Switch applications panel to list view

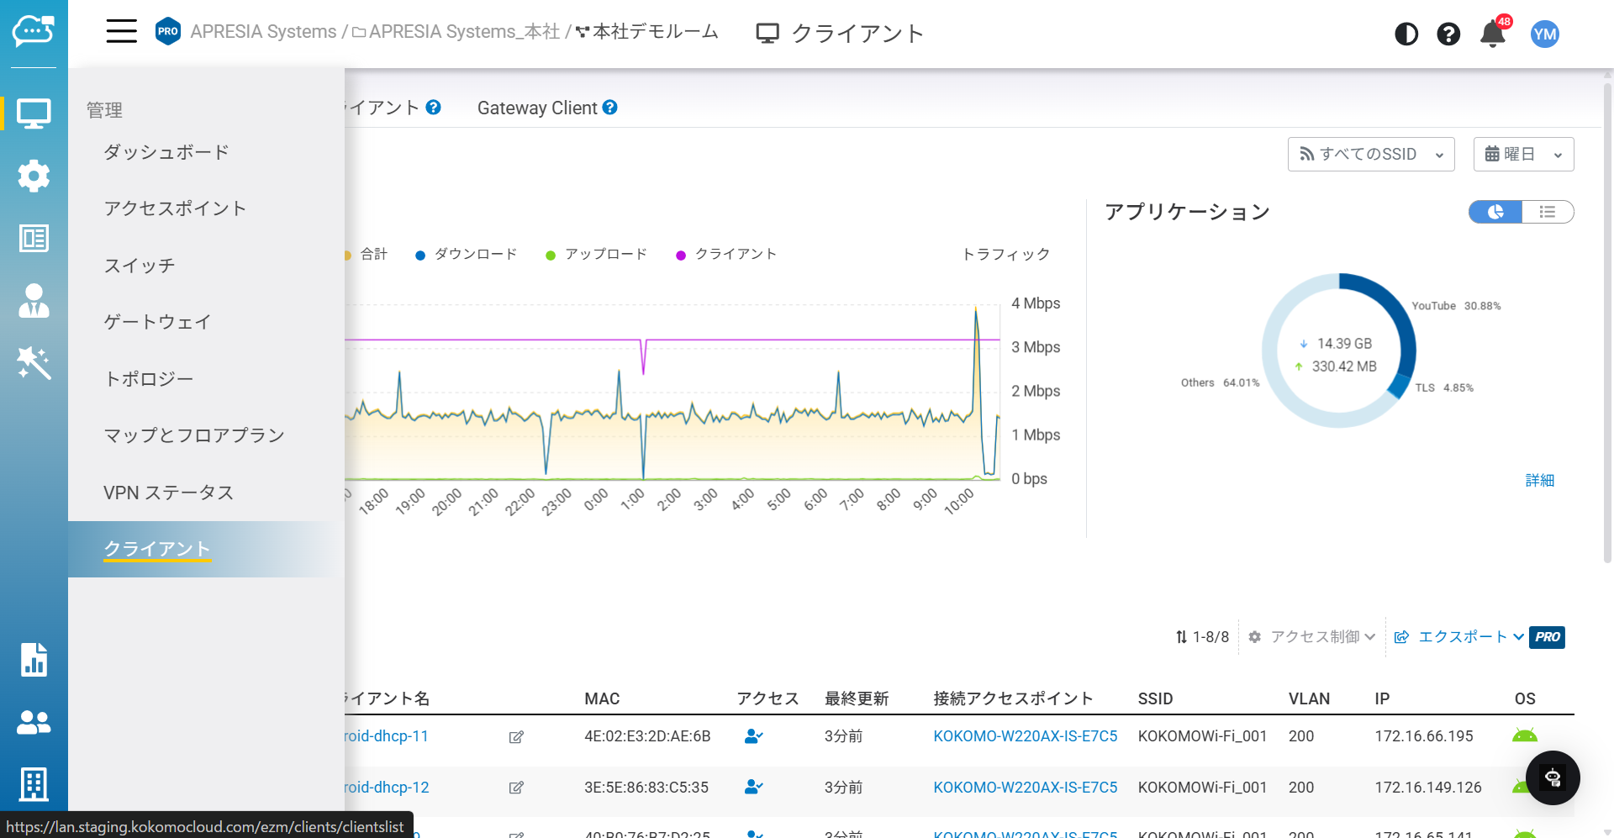[1547, 212]
